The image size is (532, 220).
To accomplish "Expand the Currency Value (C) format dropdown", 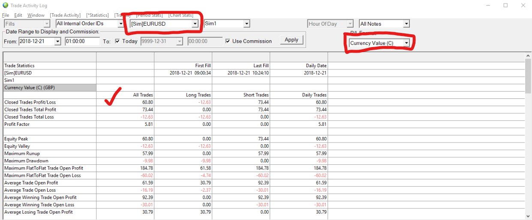I will point(406,43).
